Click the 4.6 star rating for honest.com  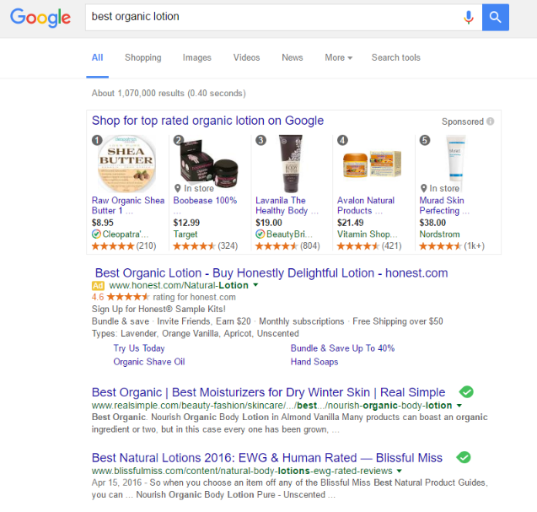[128, 297]
